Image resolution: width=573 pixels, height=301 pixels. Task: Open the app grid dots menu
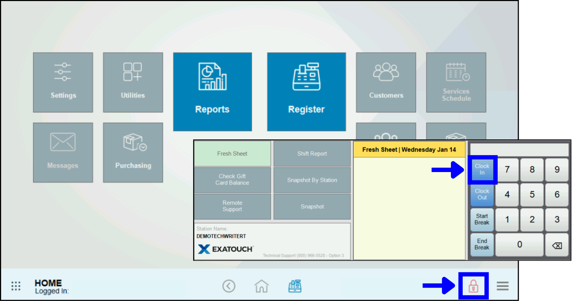16,286
